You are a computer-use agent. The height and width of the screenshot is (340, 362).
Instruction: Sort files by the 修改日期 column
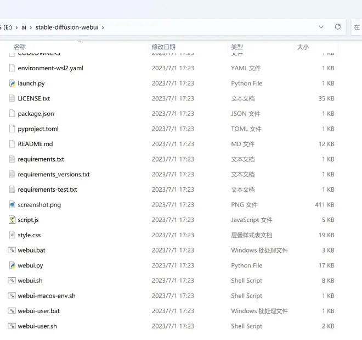(163, 47)
